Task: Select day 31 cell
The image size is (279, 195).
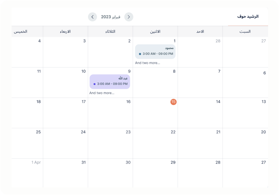Action: click(x=65, y=173)
